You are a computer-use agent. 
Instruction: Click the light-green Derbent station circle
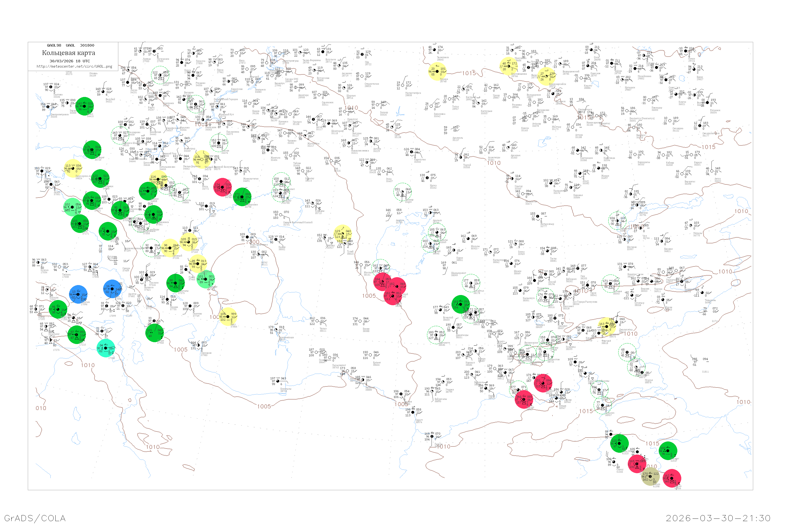tap(205, 279)
